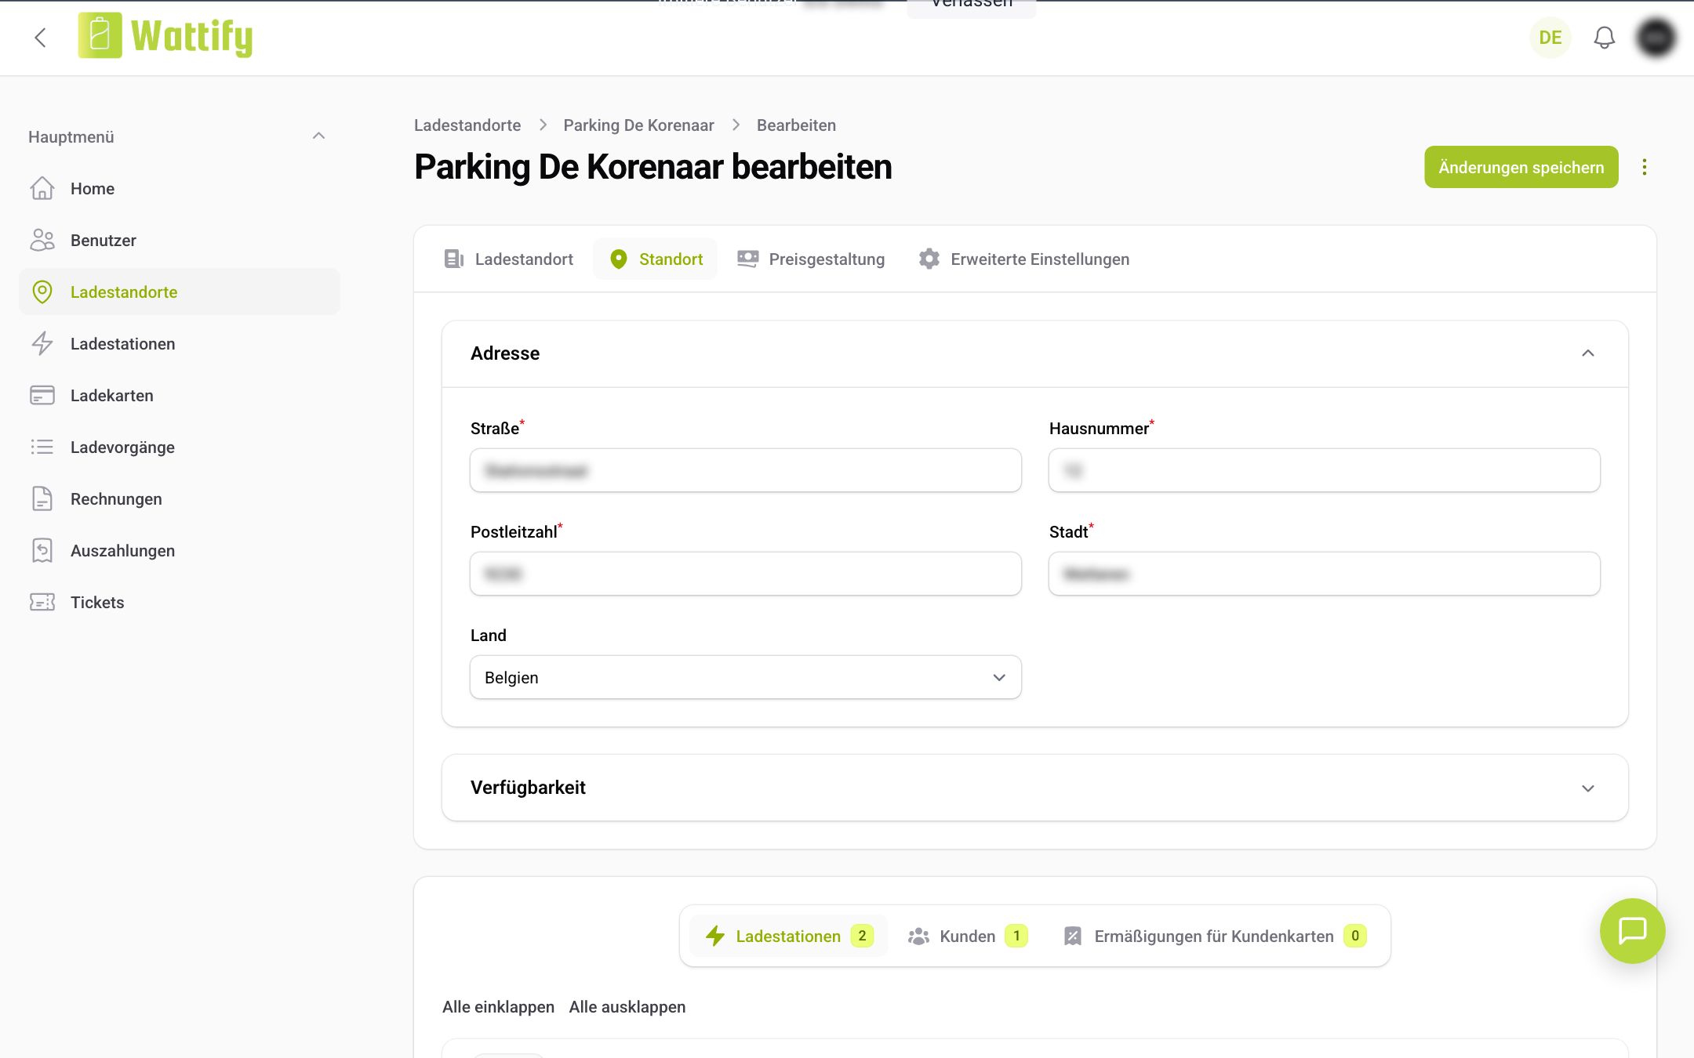Click the Ladestandorte pin icon
Image resolution: width=1694 pixels, height=1058 pixels.
pyautogui.click(x=42, y=292)
